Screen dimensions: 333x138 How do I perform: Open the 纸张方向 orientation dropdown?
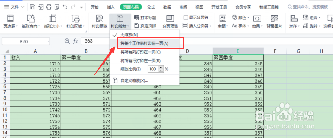[31, 21]
